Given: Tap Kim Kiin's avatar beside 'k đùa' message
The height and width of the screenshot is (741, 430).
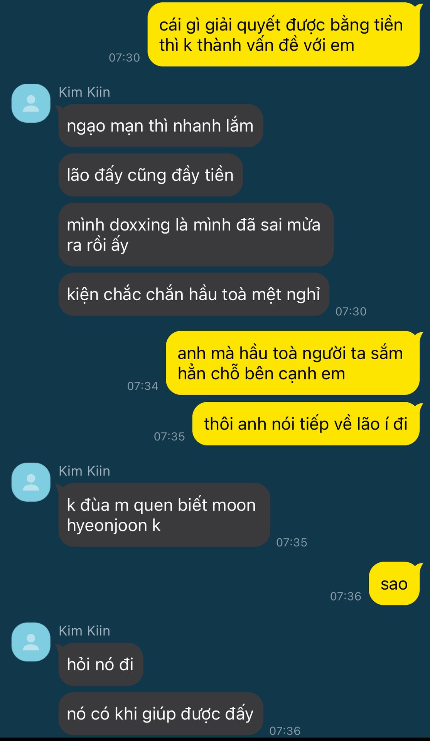Looking at the screenshot, I should [31, 482].
